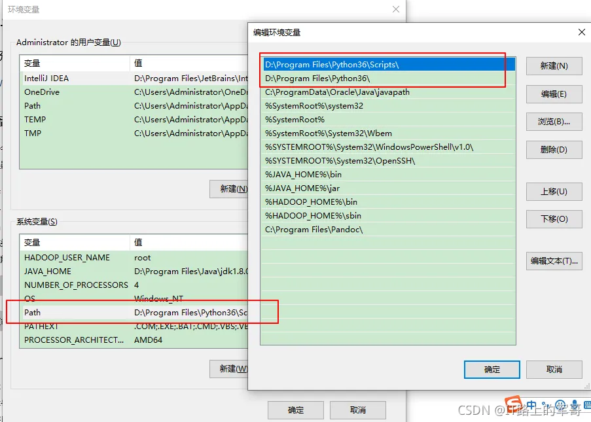Viewport: 591px width, 422px height.
Task: Select HADOOP_USER_NAME in system variables
Action: [x=134, y=258]
